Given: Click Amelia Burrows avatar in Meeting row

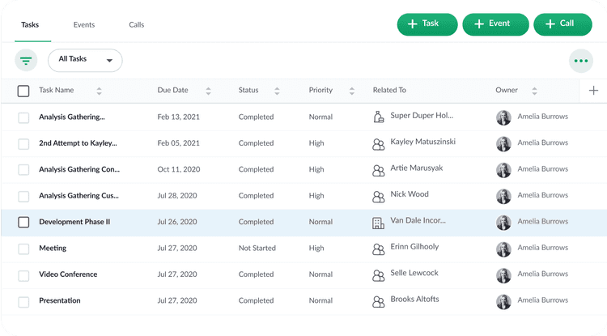Looking at the screenshot, I should pos(503,249).
